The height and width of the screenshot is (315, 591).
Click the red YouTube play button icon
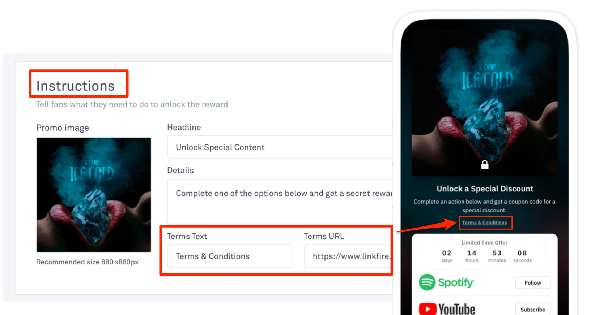(x=428, y=308)
